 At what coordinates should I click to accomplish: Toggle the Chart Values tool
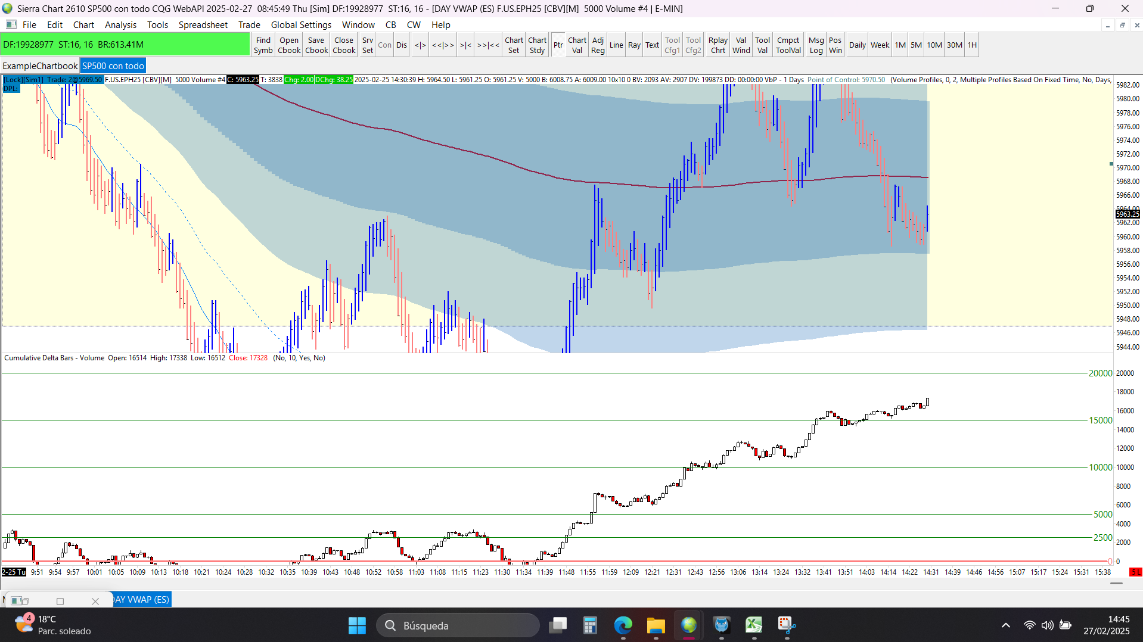point(577,45)
